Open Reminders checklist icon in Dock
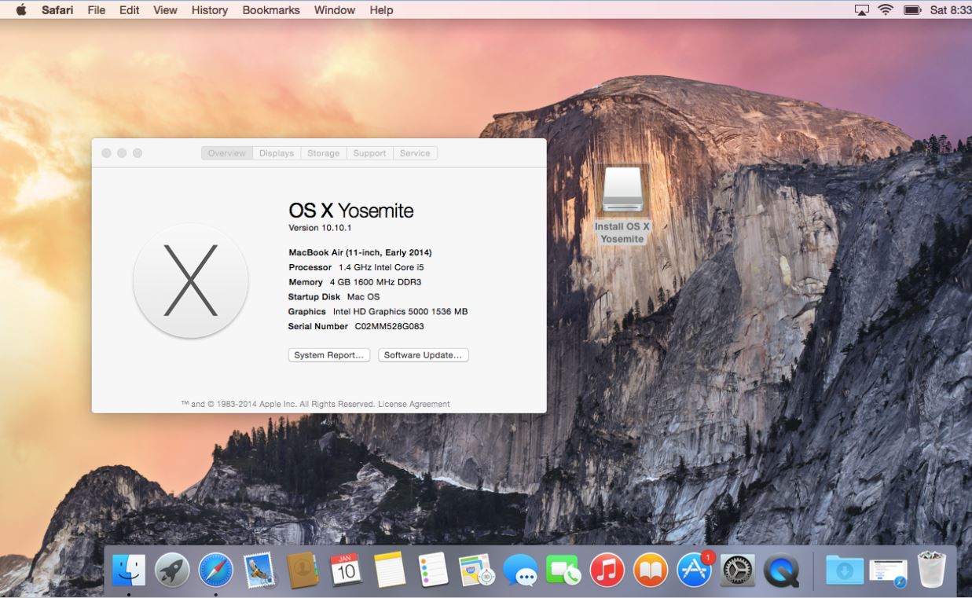972x598 pixels. tap(433, 570)
